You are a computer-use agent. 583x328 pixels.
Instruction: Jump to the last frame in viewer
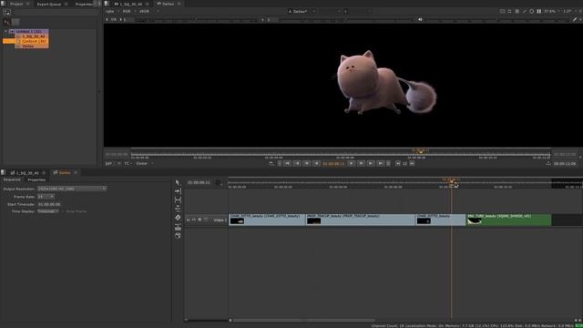click(x=381, y=163)
